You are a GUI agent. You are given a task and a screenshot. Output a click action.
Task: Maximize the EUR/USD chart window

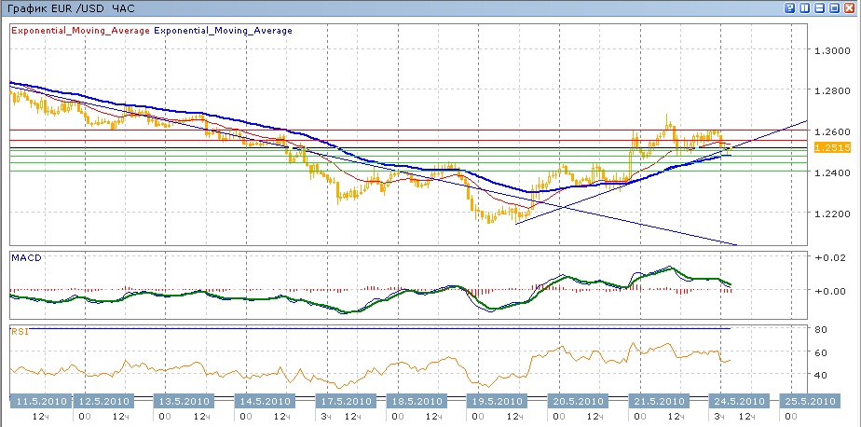836,7
